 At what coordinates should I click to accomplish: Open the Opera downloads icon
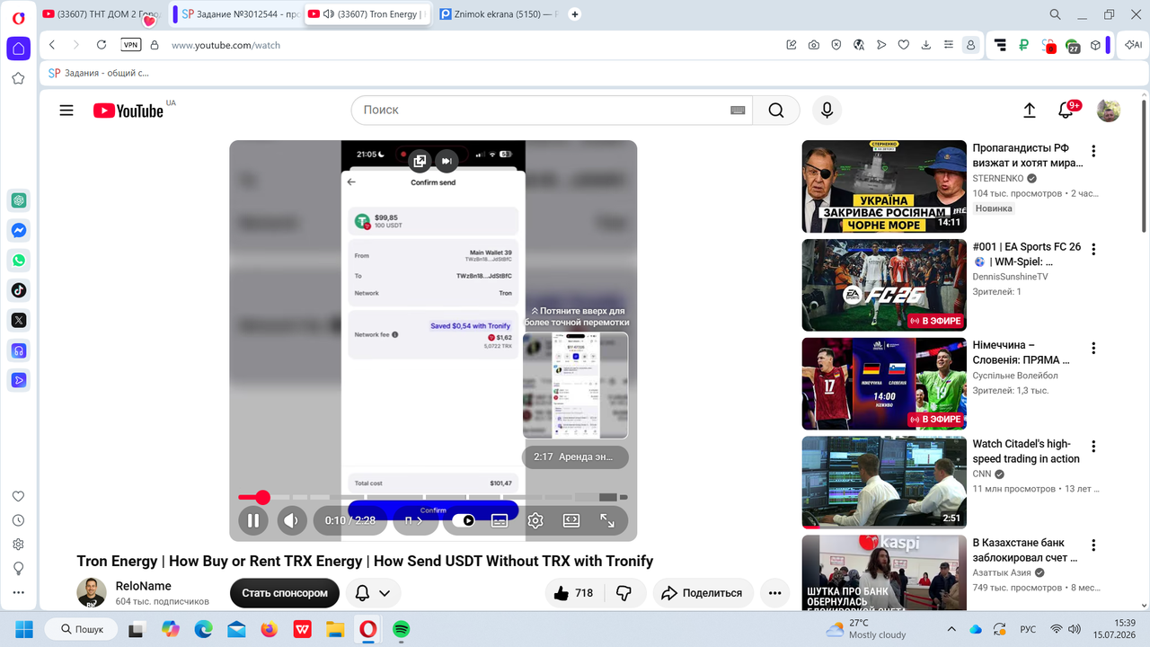coord(926,45)
